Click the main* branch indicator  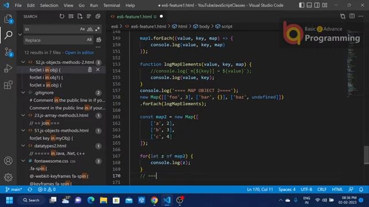click(x=14, y=189)
